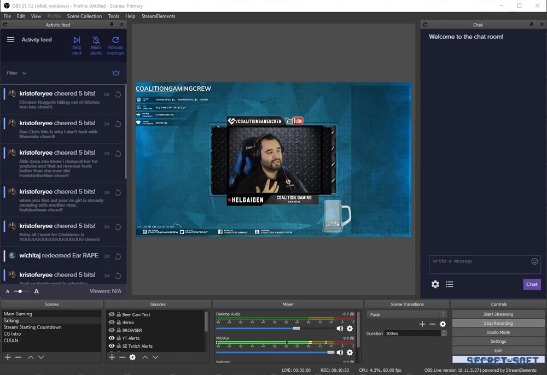This screenshot has height=375, width=547.
Task: Move the selected scene up
Action: (x=31, y=357)
